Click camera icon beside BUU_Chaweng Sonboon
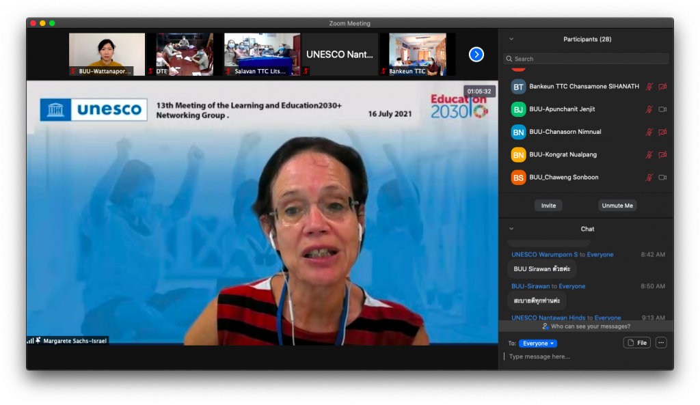 coord(662,178)
